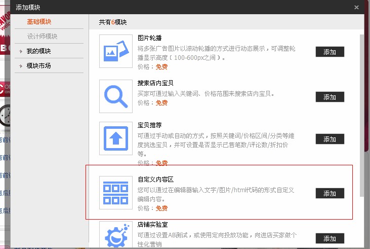Click the 店铺实验室 gear flask icon

[x=116, y=235]
